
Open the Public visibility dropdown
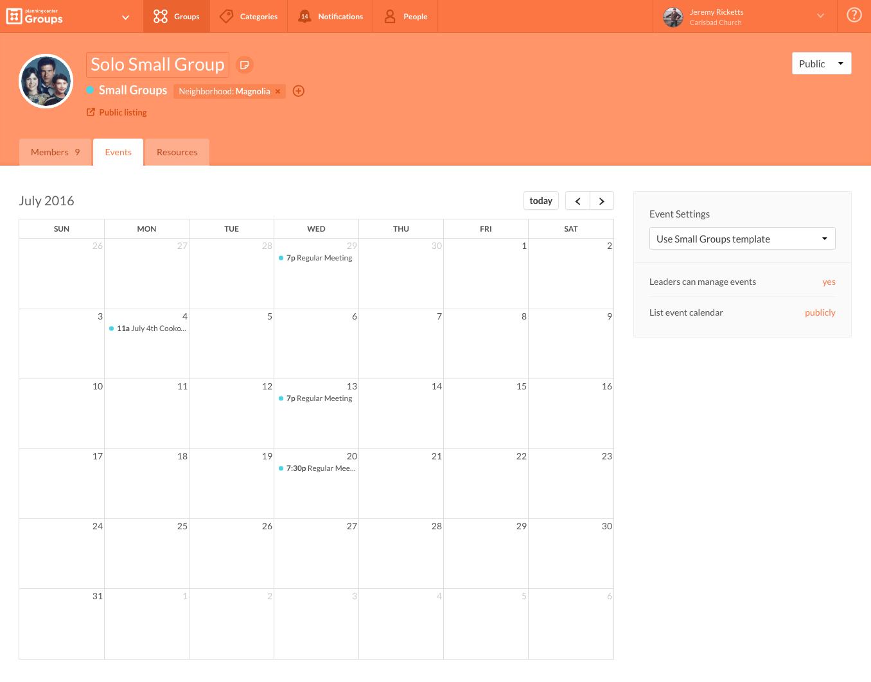point(822,63)
